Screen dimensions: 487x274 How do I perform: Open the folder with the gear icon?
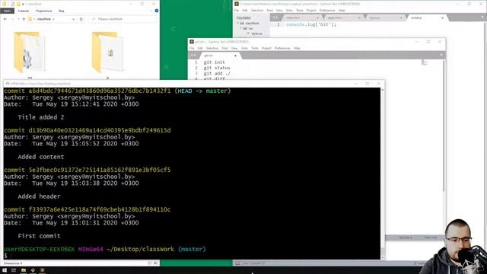click(x=30, y=53)
